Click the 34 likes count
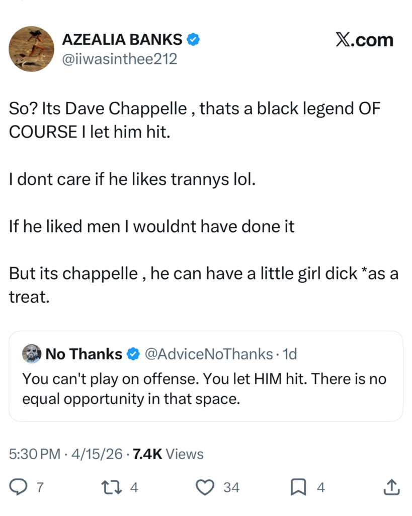The height and width of the screenshot is (516, 412). (x=231, y=487)
